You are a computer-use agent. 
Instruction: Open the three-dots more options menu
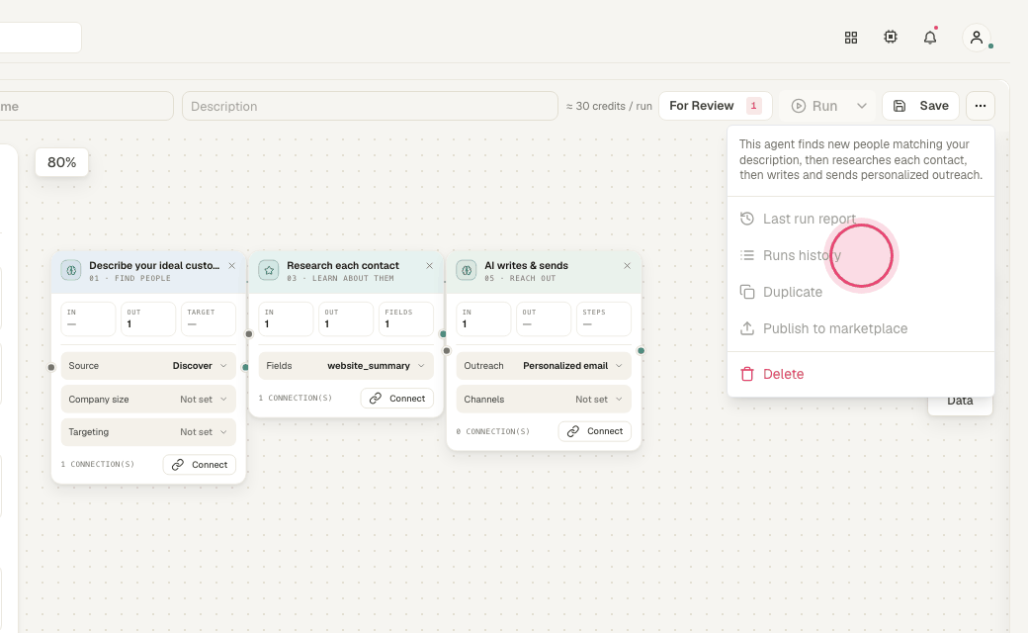[x=981, y=106]
